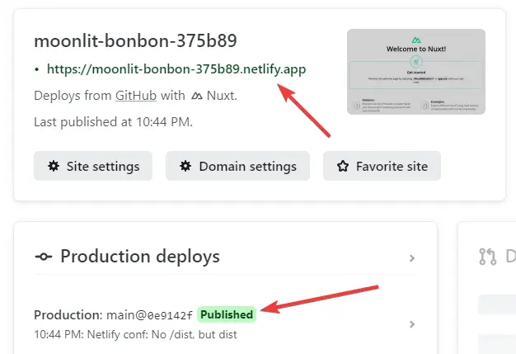Click the Production deploys heading
This screenshot has width=516, height=354.
click(140, 257)
